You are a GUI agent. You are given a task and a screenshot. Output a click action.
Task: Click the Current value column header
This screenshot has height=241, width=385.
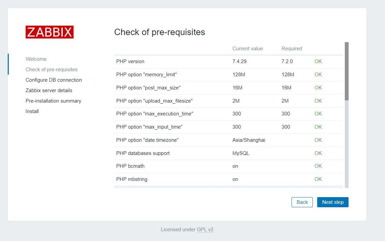tap(248, 49)
